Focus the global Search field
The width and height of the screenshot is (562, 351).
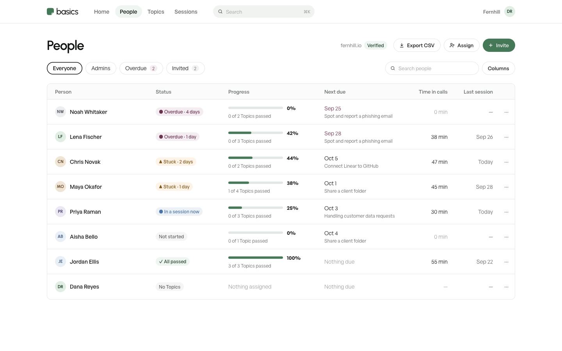click(264, 12)
